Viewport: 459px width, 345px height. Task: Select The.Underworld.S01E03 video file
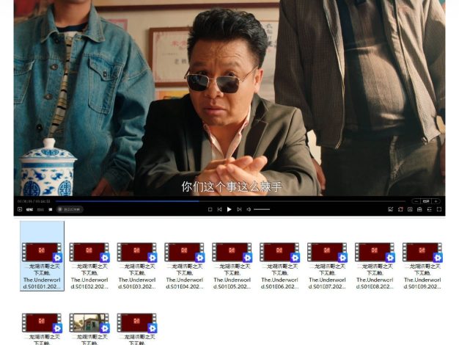pos(137,266)
